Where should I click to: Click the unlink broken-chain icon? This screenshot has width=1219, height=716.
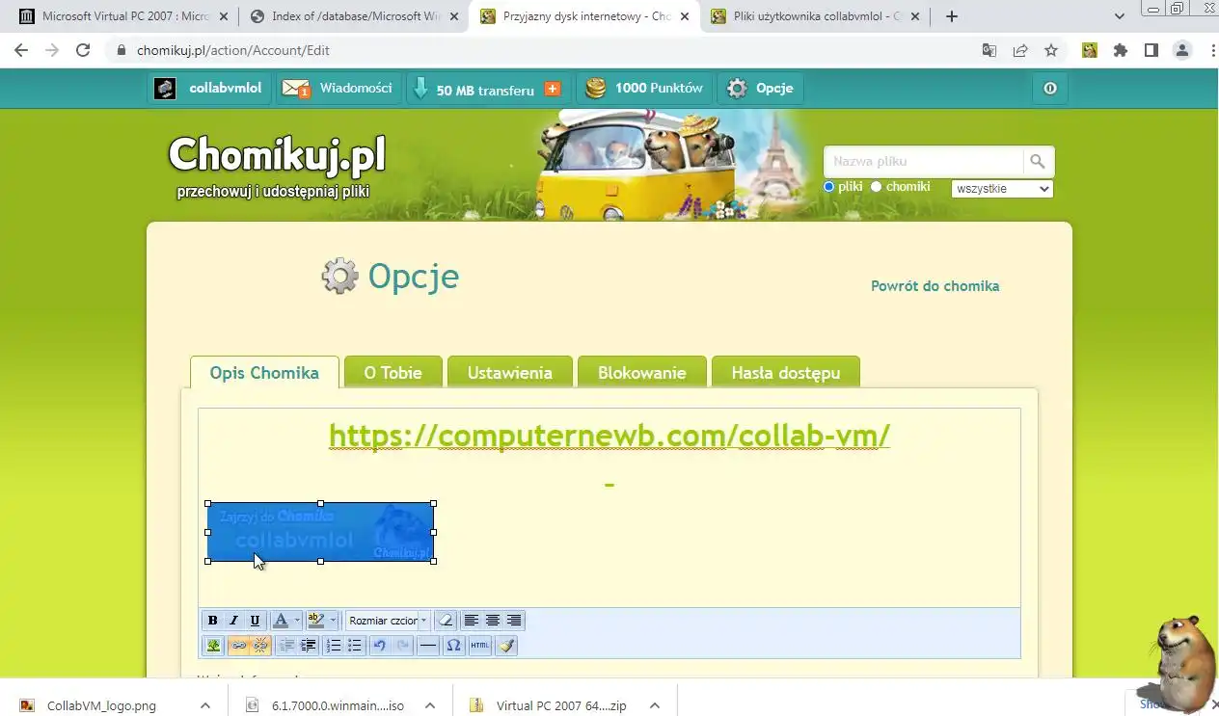259,646
